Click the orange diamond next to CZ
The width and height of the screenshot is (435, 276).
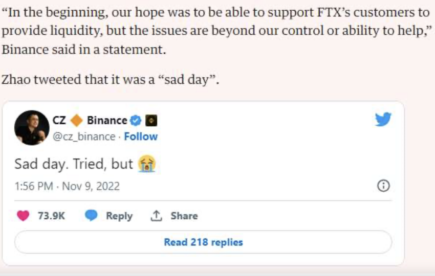coord(76,121)
